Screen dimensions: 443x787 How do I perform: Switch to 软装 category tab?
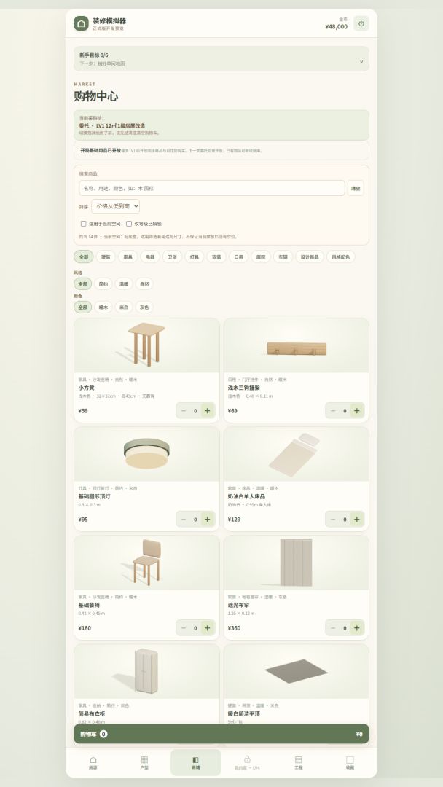[216, 257]
